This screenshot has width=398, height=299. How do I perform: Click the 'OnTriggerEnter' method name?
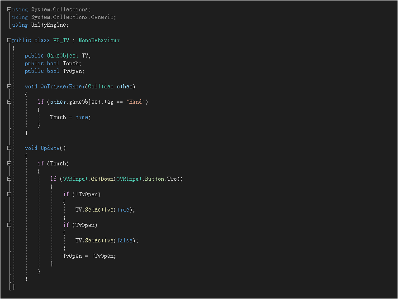click(x=63, y=87)
